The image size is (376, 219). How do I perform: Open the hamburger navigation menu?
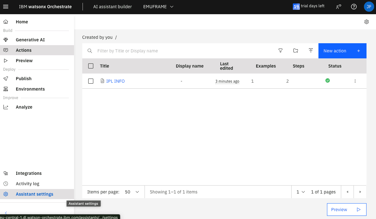pos(6,7)
